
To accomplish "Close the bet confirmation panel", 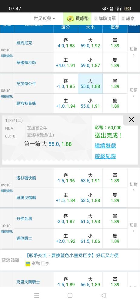I will coord(132,119).
